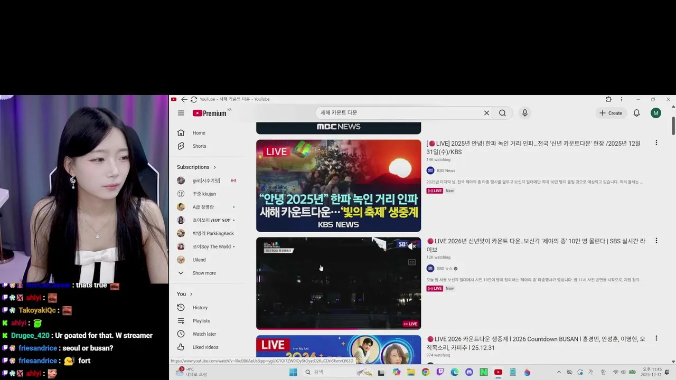This screenshot has height=380, width=676.
Task: Open the KBS News channel name
Action: pos(446,171)
